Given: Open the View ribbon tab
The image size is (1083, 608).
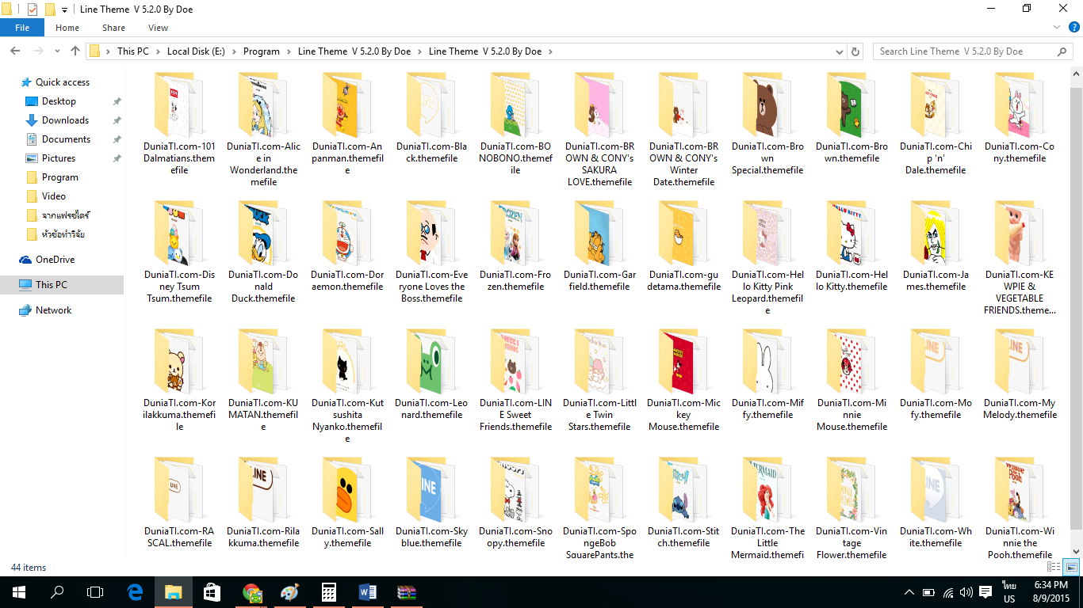Looking at the screenshot, I should point(158,28).
